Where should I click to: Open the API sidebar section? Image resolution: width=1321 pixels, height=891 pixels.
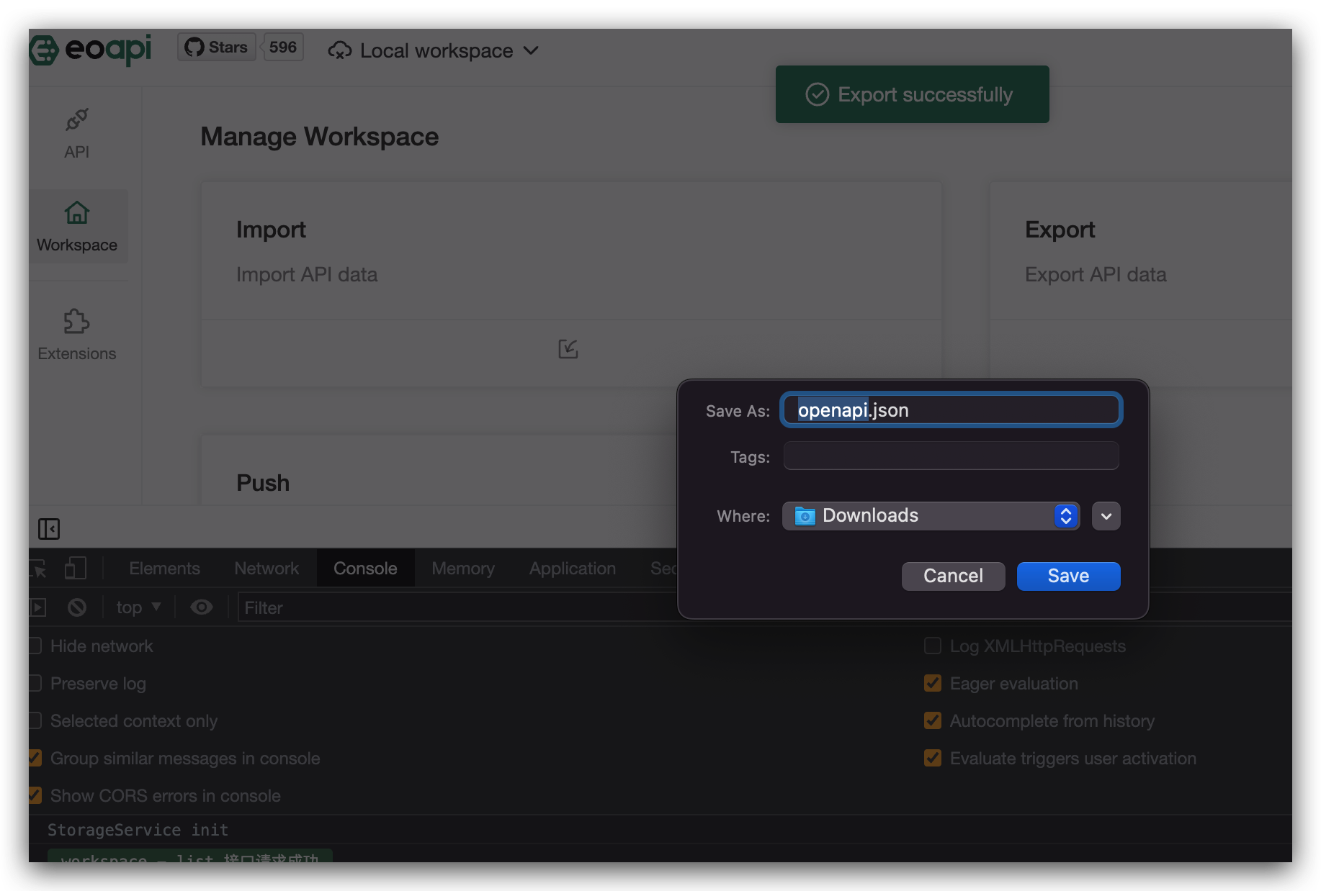pyautogui.click(x=77, y=134)
